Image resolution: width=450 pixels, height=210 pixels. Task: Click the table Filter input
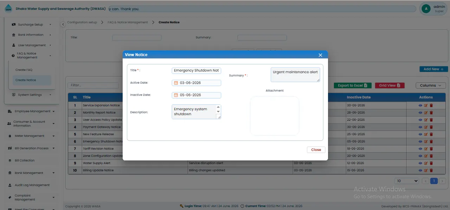pos(93,85)
